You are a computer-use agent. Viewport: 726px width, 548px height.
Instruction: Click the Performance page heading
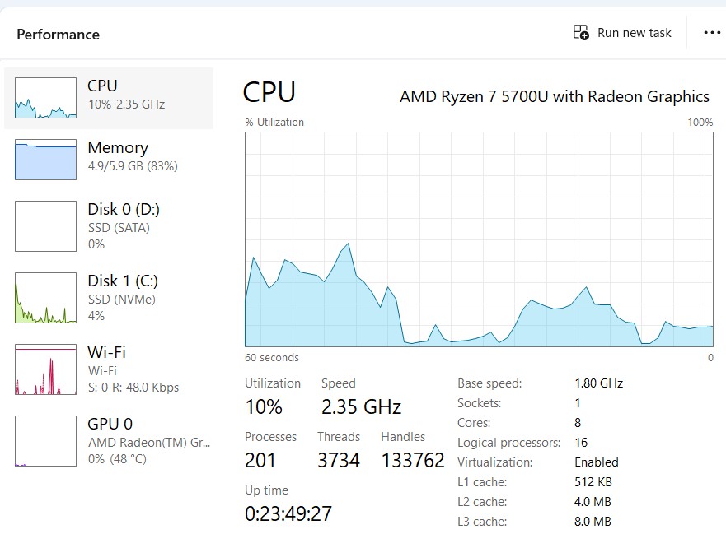tap(58, 35)
